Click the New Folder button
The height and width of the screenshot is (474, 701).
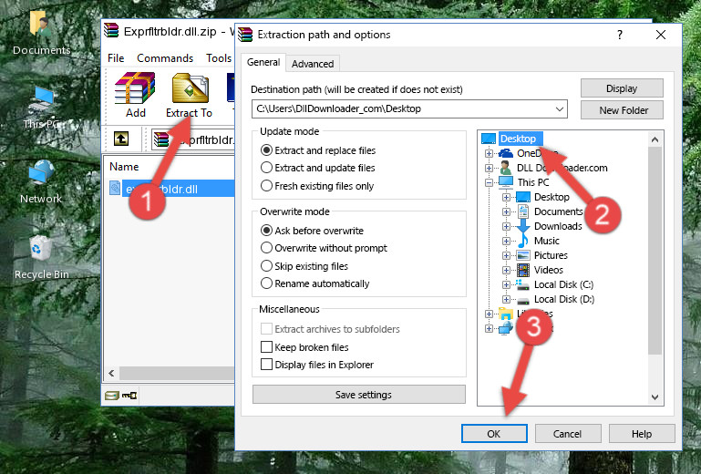tap(622, 110)
